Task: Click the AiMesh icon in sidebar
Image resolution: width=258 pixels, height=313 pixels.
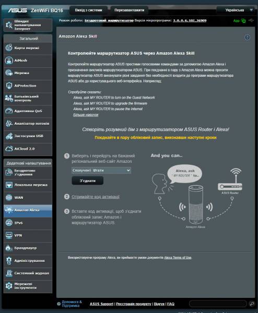Action: click(9, 61)
